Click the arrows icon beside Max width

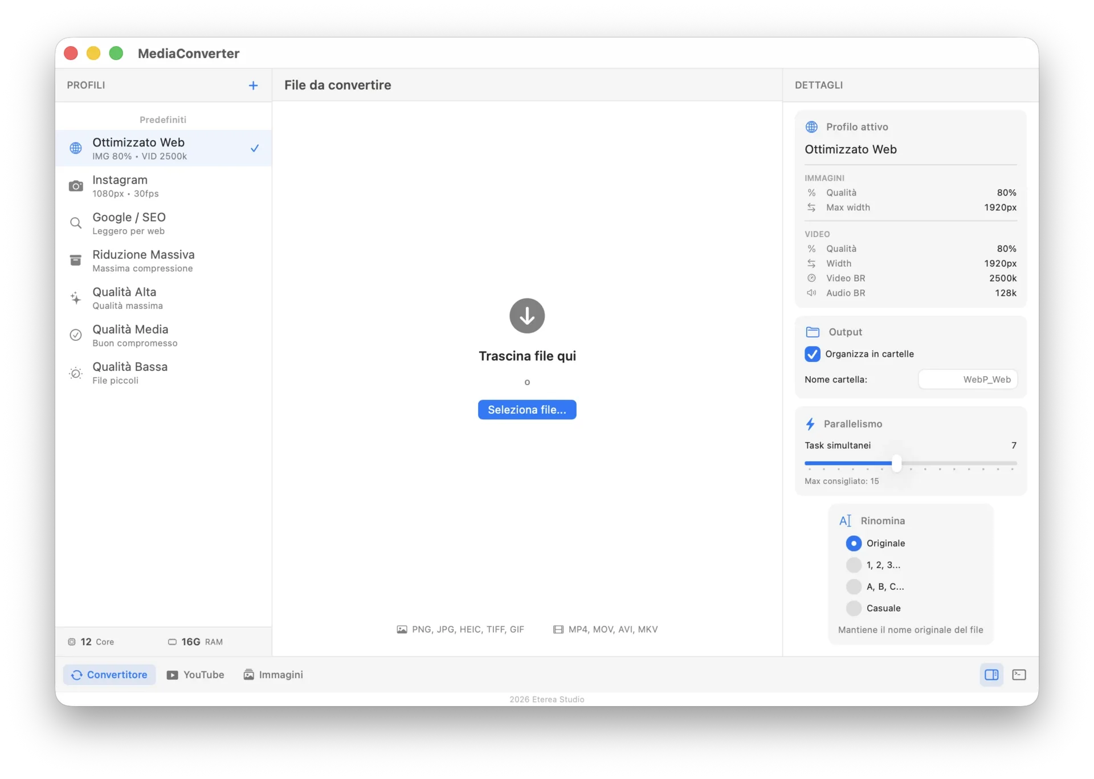click(x=811, y=207)
